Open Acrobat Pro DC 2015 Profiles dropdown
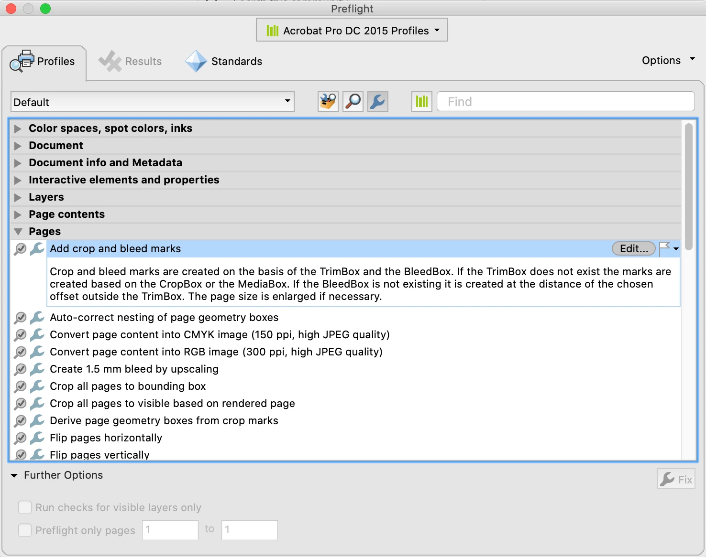706x557 pixels. [x=352, y=30]
